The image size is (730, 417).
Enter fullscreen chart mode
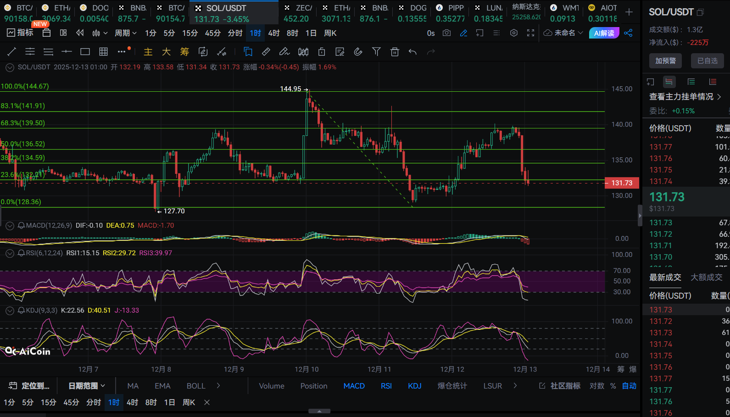click(530, 33)
